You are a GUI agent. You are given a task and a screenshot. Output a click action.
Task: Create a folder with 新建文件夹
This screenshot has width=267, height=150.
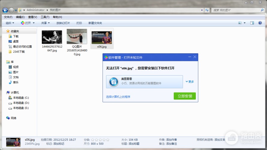click(x=95, y=23)
